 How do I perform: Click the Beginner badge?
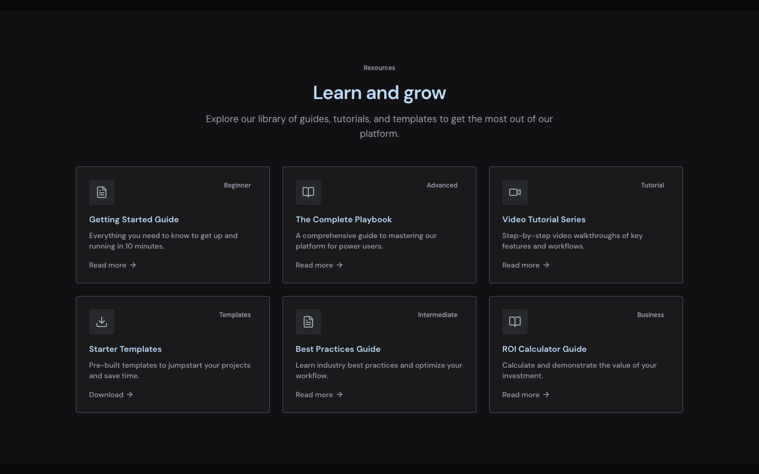click(x=237, y=185)
